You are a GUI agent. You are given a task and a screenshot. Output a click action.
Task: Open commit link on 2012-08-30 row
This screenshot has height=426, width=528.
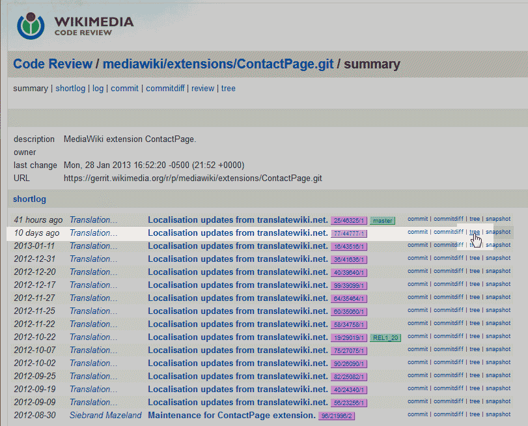(417, 414)
